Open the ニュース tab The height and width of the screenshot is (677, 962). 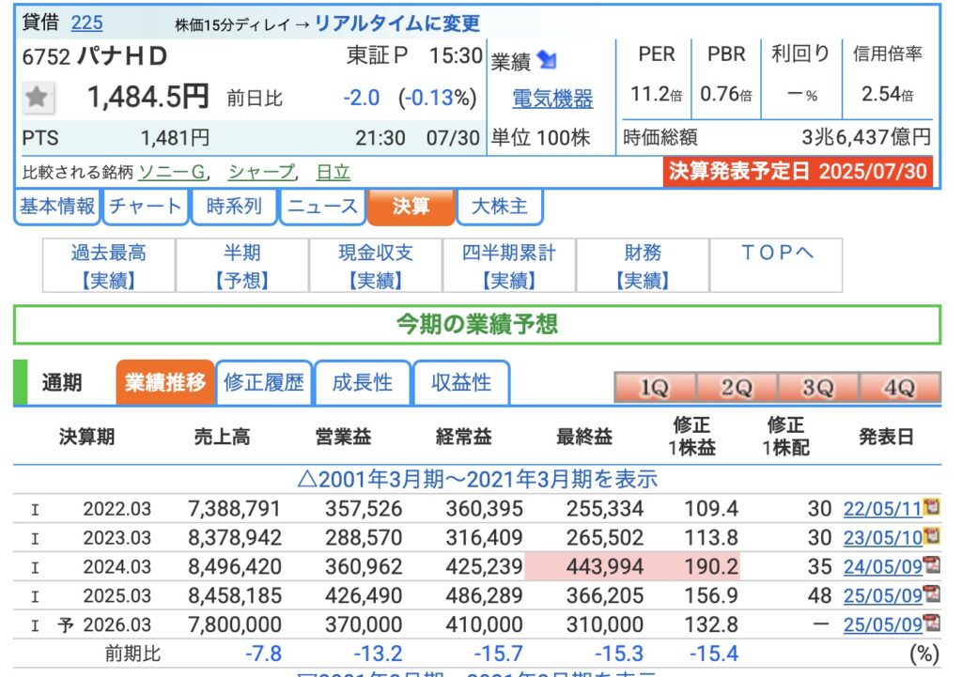[x=322, y=206]
